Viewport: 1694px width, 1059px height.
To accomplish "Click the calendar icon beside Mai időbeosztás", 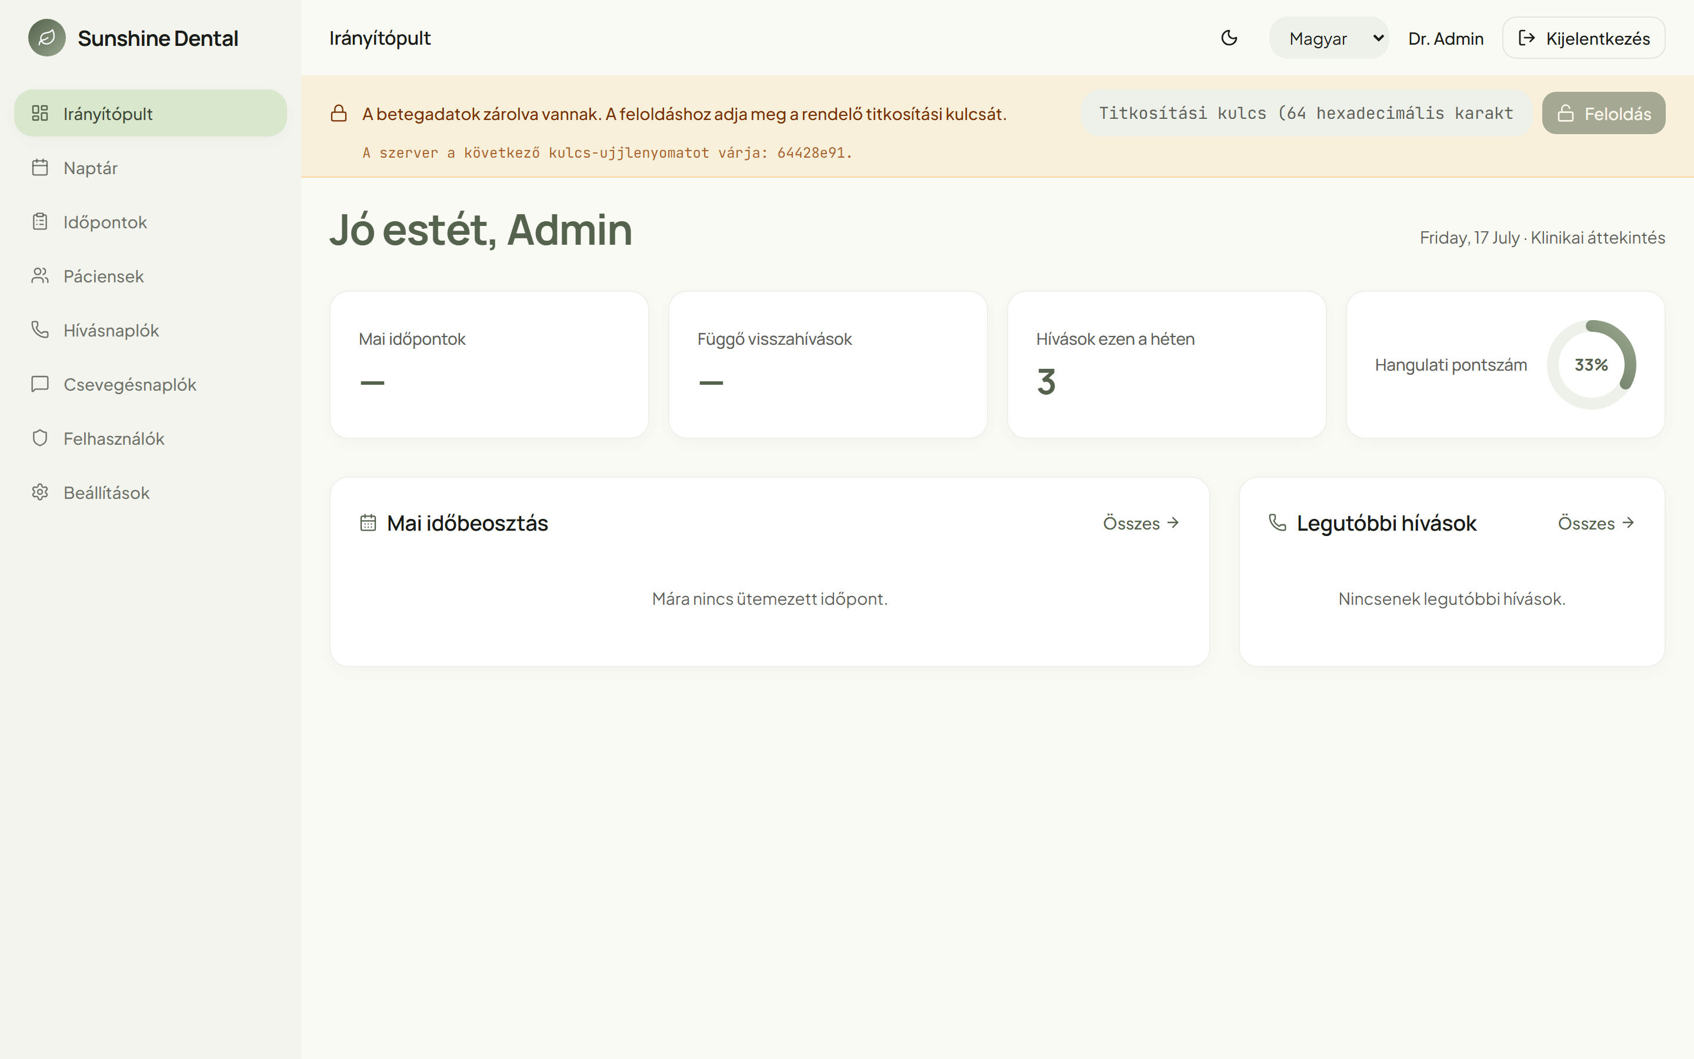I will (x=368, y=522).
